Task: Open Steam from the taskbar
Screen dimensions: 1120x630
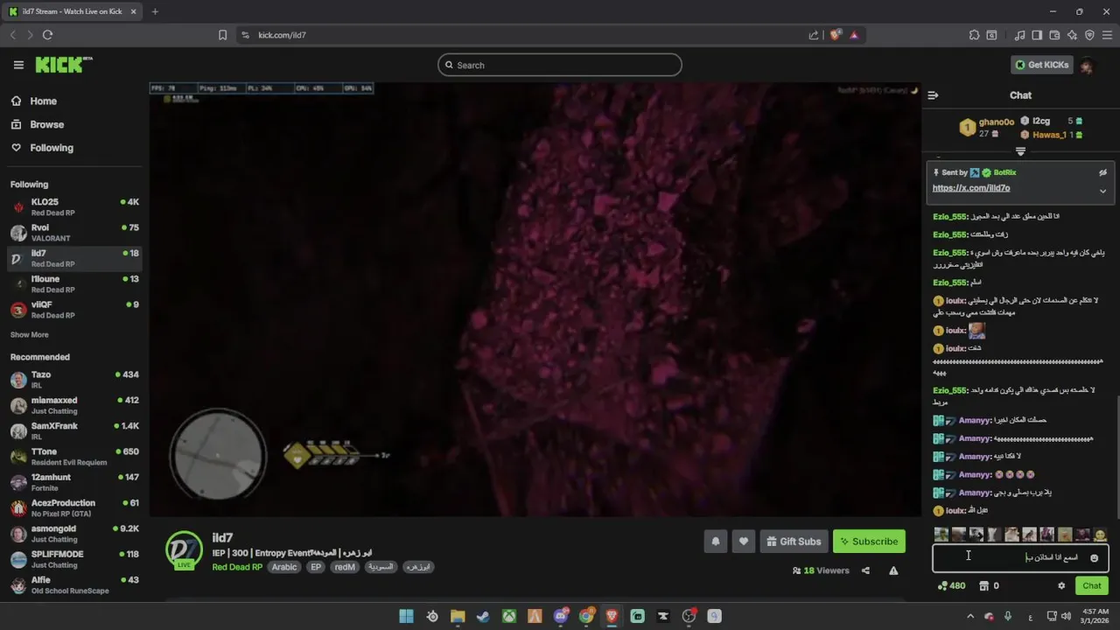Action: click(x=483, y=616)
